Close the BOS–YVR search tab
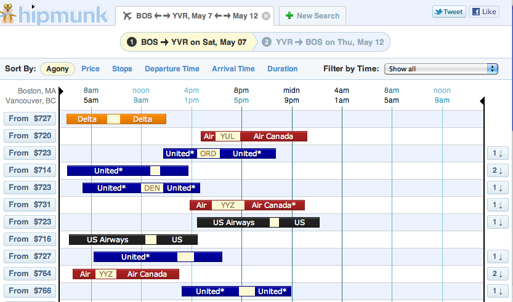Image resolution: width=513 pixels, height=302 pixels. 265,16
